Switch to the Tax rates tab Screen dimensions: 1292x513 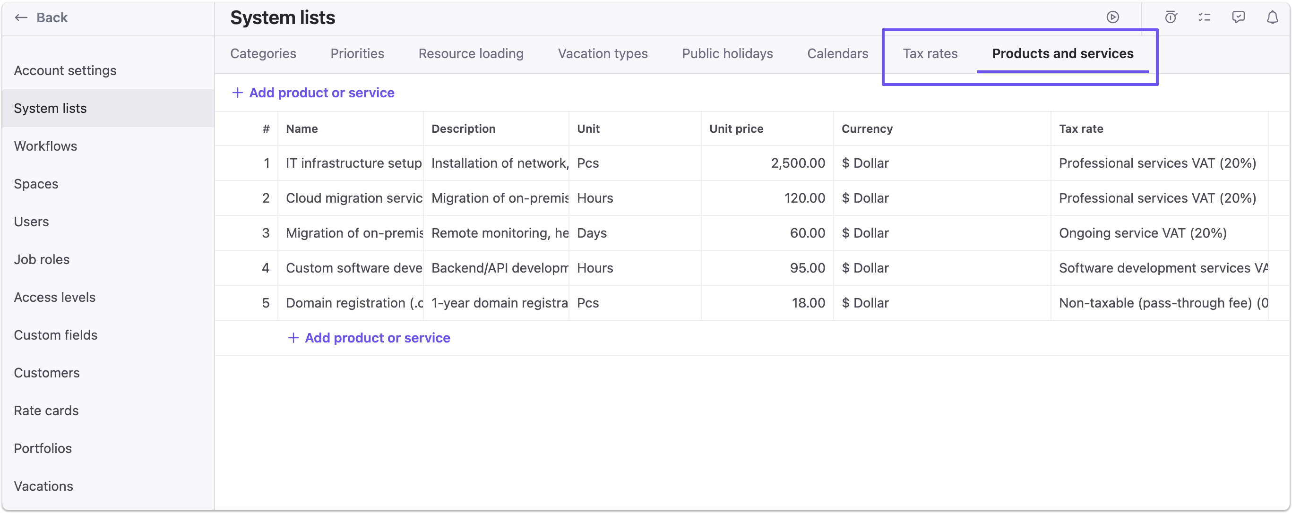tap(930, 53)
